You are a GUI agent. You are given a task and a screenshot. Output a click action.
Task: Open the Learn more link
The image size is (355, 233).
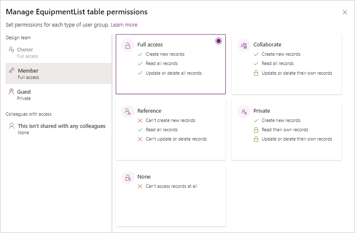[124, 24]
